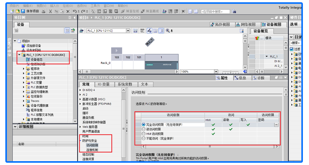Collapse the PLC_1 [CPU 1211C DC/DC/DC] tree node

click(19, 55)
